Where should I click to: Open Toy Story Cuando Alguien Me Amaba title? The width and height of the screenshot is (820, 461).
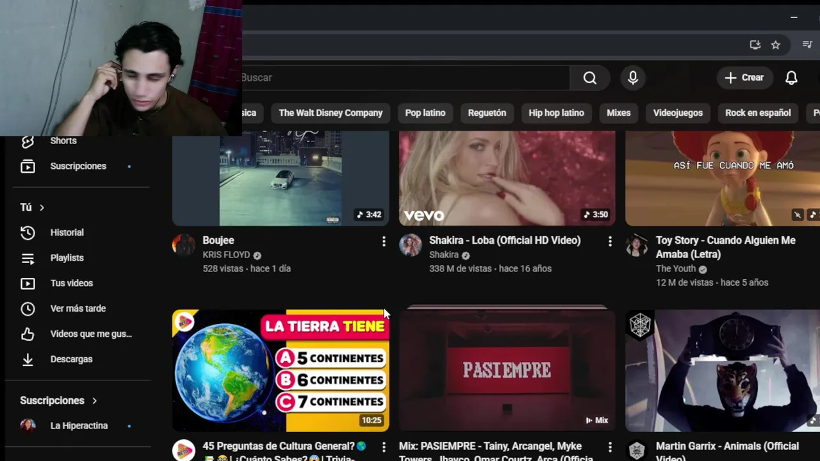point(726,247)
